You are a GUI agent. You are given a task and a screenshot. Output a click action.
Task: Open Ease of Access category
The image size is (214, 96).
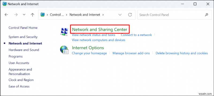click(x=19, y=86)
